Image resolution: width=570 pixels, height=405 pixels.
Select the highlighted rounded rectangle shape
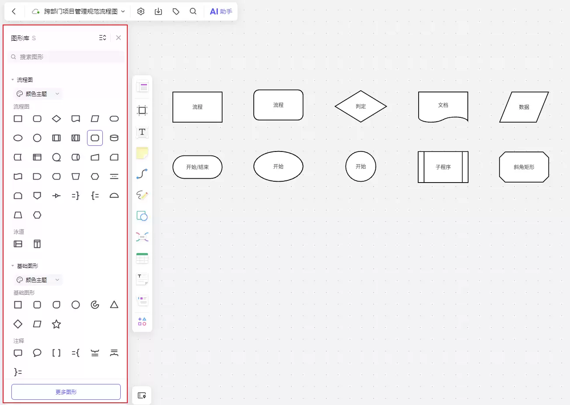(95, 138)
